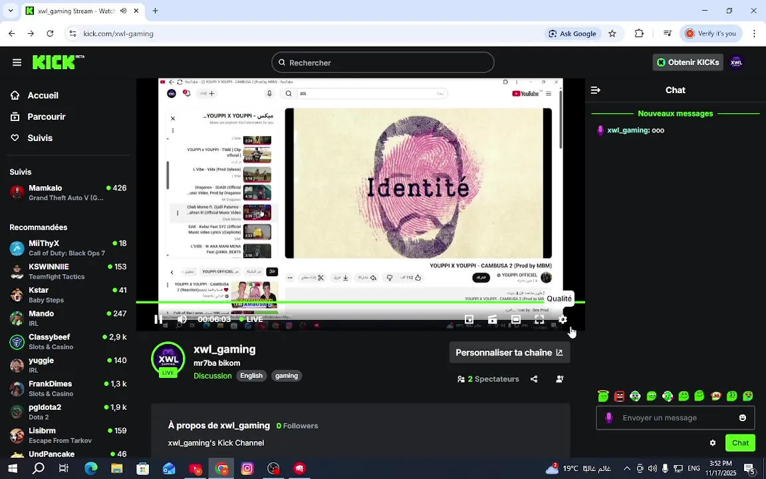The image size is (766, 479).
Task: Open Lisibrm Escape From Tarkov channel
Action: click(x=68, y=436)
